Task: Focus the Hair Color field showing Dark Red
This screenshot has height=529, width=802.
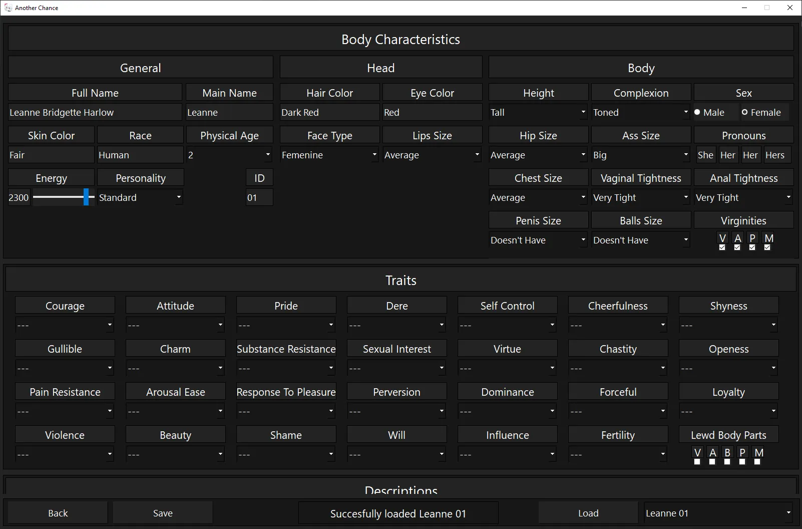Action: 329,112
